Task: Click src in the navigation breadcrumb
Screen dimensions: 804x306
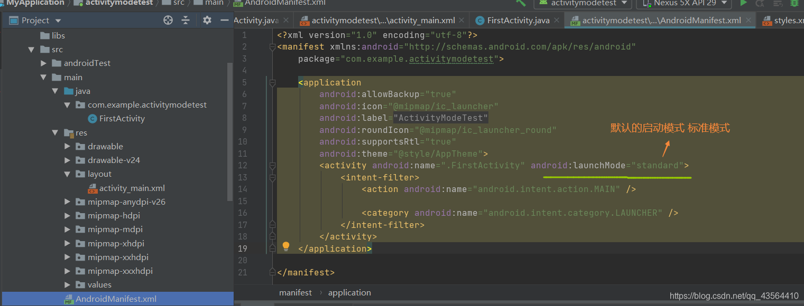Action: click(179, 3)
